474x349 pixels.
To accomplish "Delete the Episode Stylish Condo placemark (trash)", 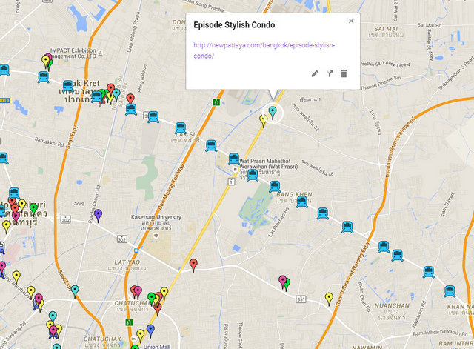I will (x=344, y=73).
